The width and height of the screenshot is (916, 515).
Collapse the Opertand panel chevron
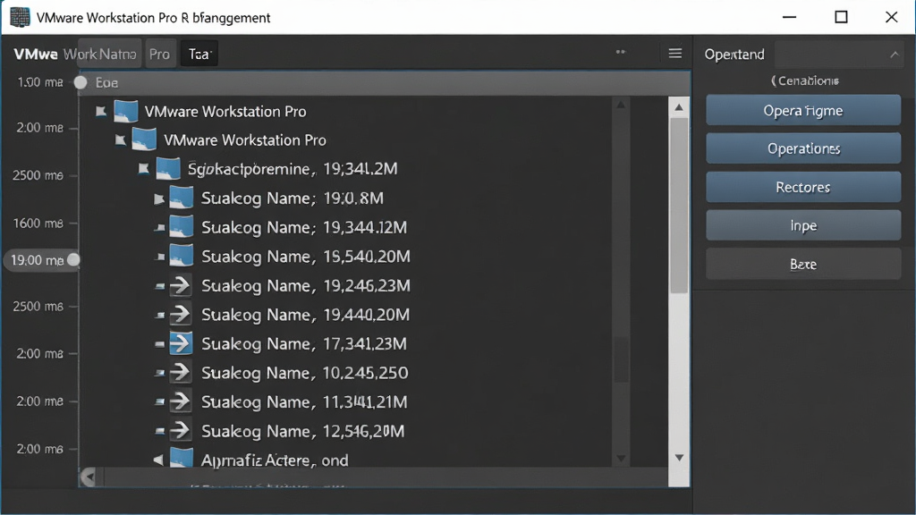(x=895, y=55)
